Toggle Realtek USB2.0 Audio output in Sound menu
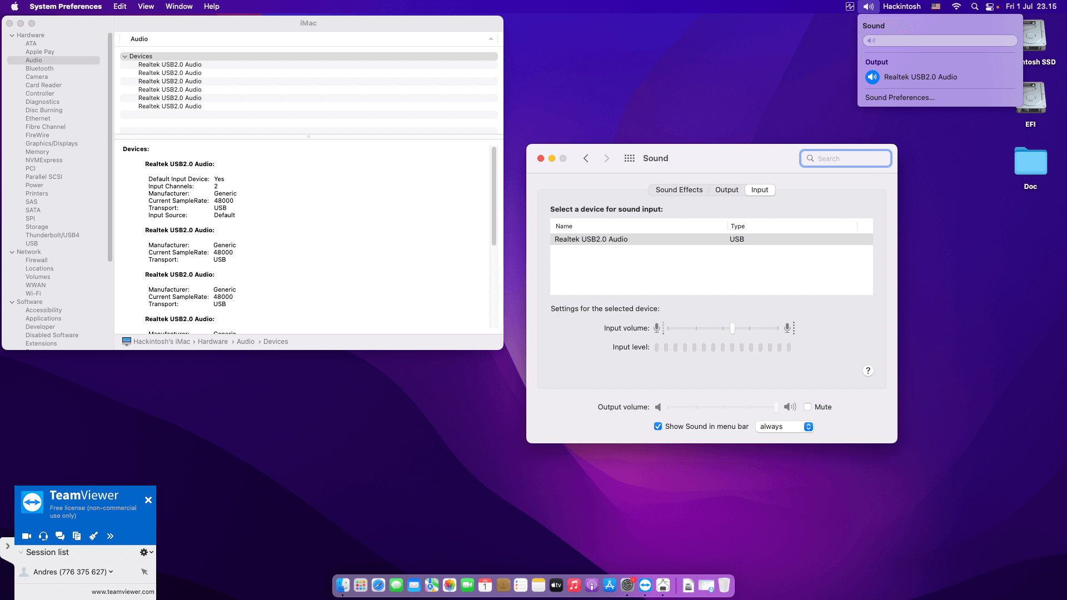This screenshot has width=1067, height=600. pyautogui.click(x=872, y=77)
